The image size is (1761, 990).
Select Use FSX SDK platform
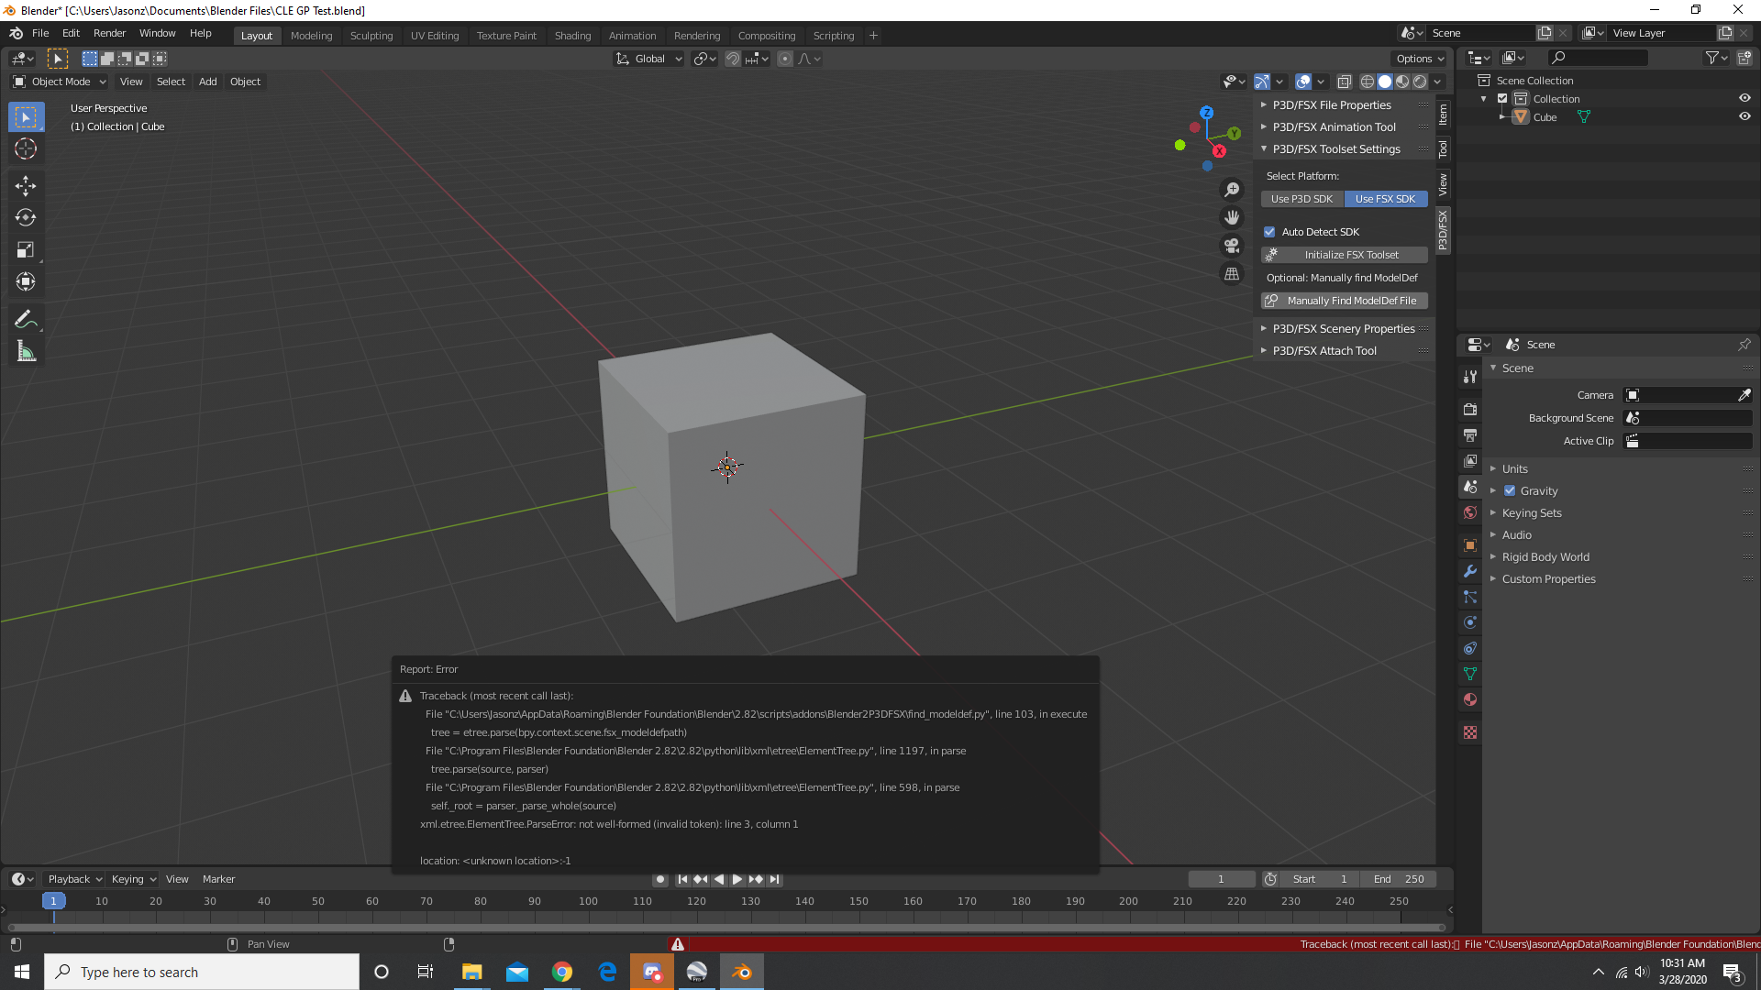pos(1385,199)
